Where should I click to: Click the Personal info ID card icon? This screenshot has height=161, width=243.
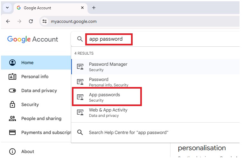(12, 77)
